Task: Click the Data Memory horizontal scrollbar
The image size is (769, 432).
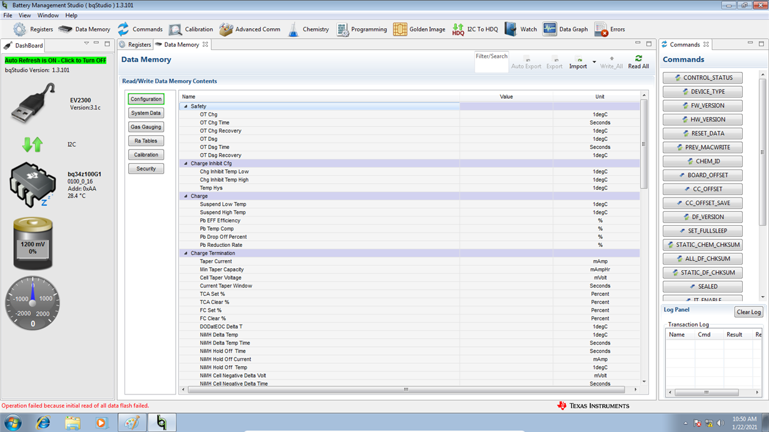Action: click(x=406, y=389)
